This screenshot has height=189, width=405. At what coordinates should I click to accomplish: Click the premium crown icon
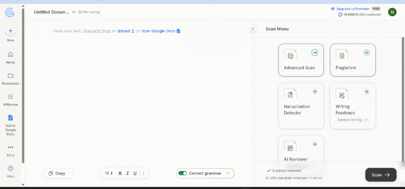[333, 9]
